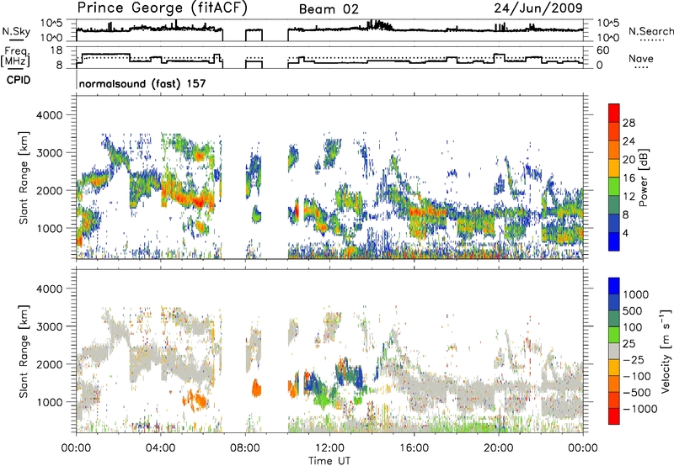The width and height of the screenshot is (674, 466).
Task: Click the "Freq. [MHz]" axis label
Action: 15,56
